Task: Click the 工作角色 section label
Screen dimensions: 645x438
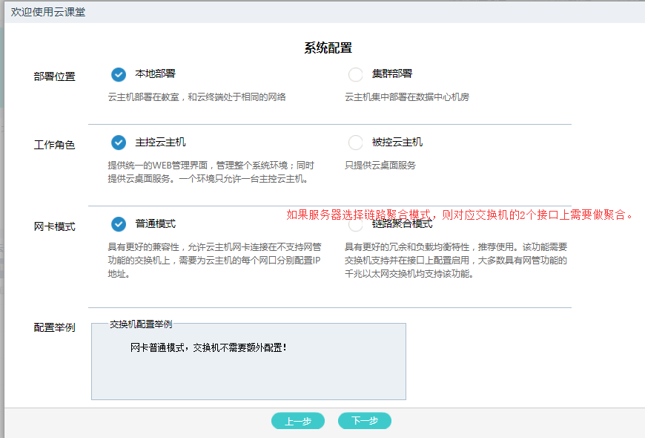Action: coord(54,146)
